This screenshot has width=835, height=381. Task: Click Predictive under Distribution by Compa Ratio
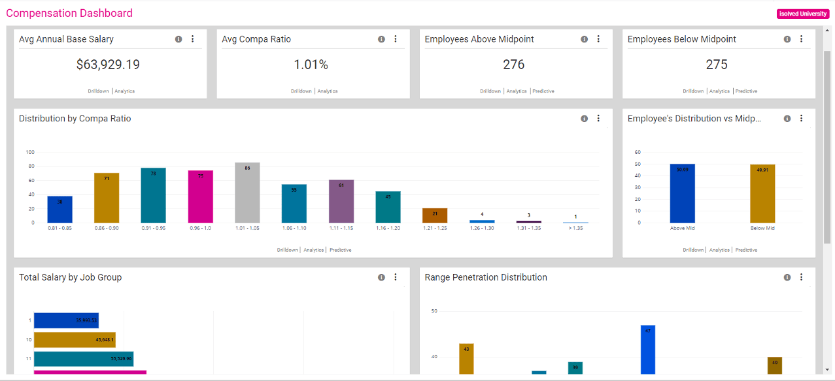click(341, 250)
